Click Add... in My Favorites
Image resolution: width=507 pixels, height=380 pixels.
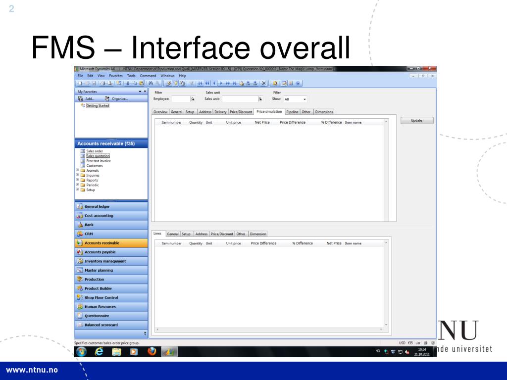(x=87, y=98)
